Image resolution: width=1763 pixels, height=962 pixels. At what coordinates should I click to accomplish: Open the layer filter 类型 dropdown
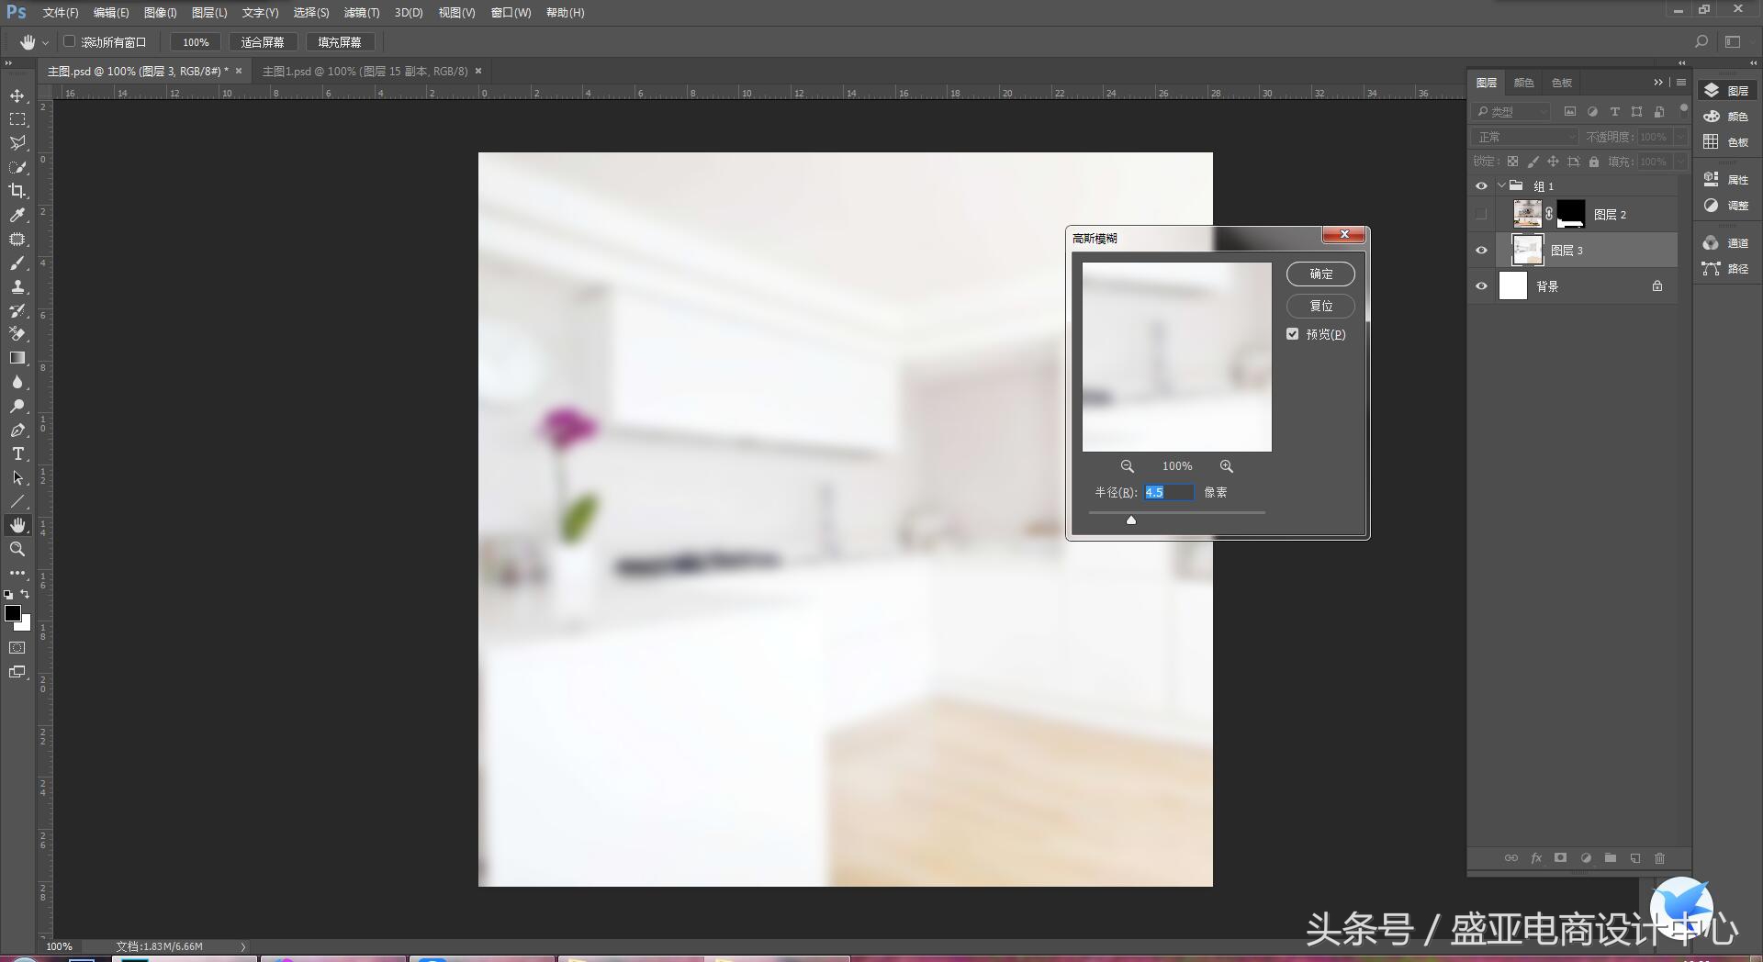1511,111
